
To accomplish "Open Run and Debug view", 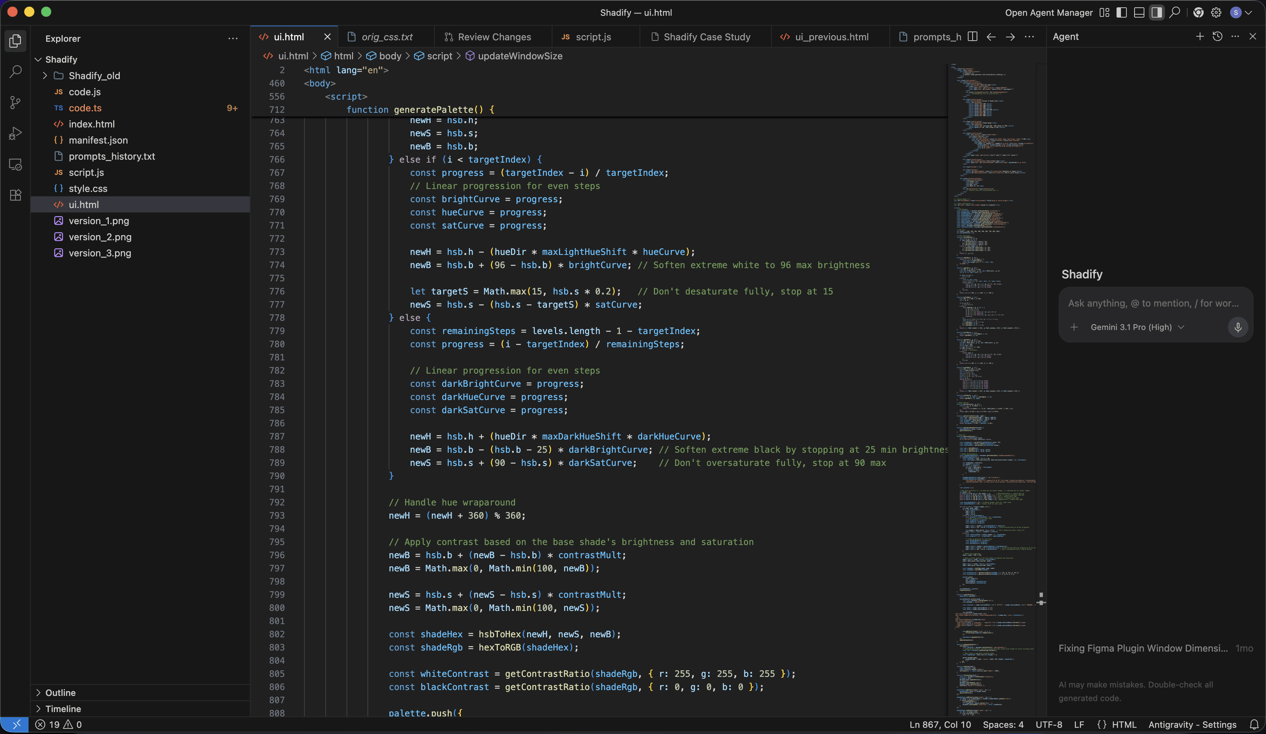I will click(x=15, y=134).
